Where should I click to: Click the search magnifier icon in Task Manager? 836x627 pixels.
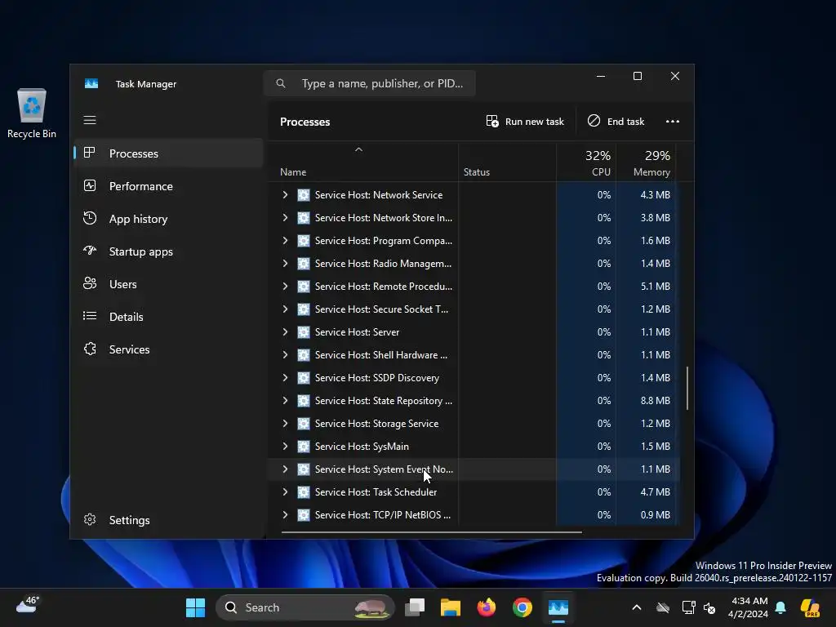click(281, 83)
